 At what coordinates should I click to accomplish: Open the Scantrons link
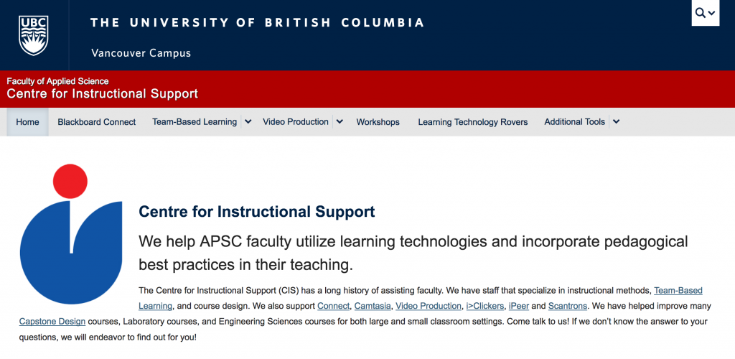568,306
